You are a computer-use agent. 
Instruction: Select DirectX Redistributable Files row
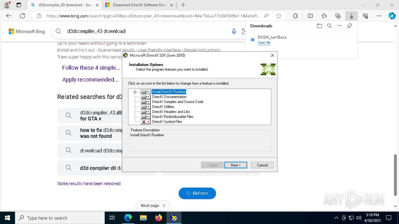(173, 117)
